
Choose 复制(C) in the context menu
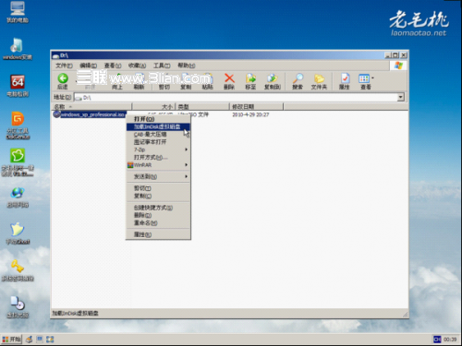point(158,196)
